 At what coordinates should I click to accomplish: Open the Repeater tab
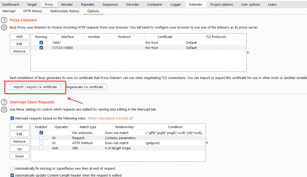pos(88,4)
